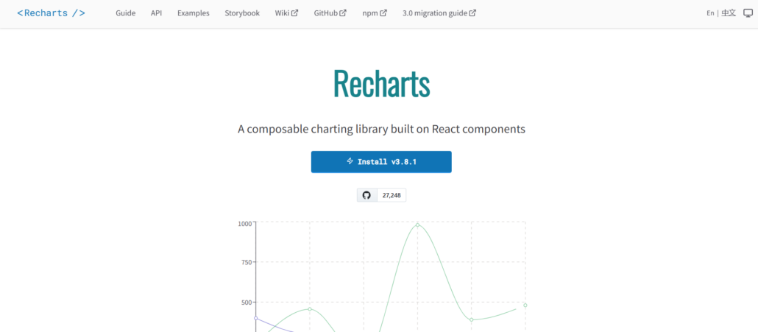Screen dimensions: 758x332
Task: Switch the language to En
Action: 710,13
